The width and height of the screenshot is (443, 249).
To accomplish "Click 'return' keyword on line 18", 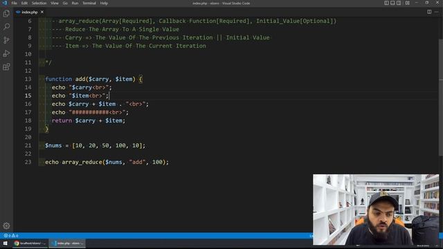I will (62, 120).
